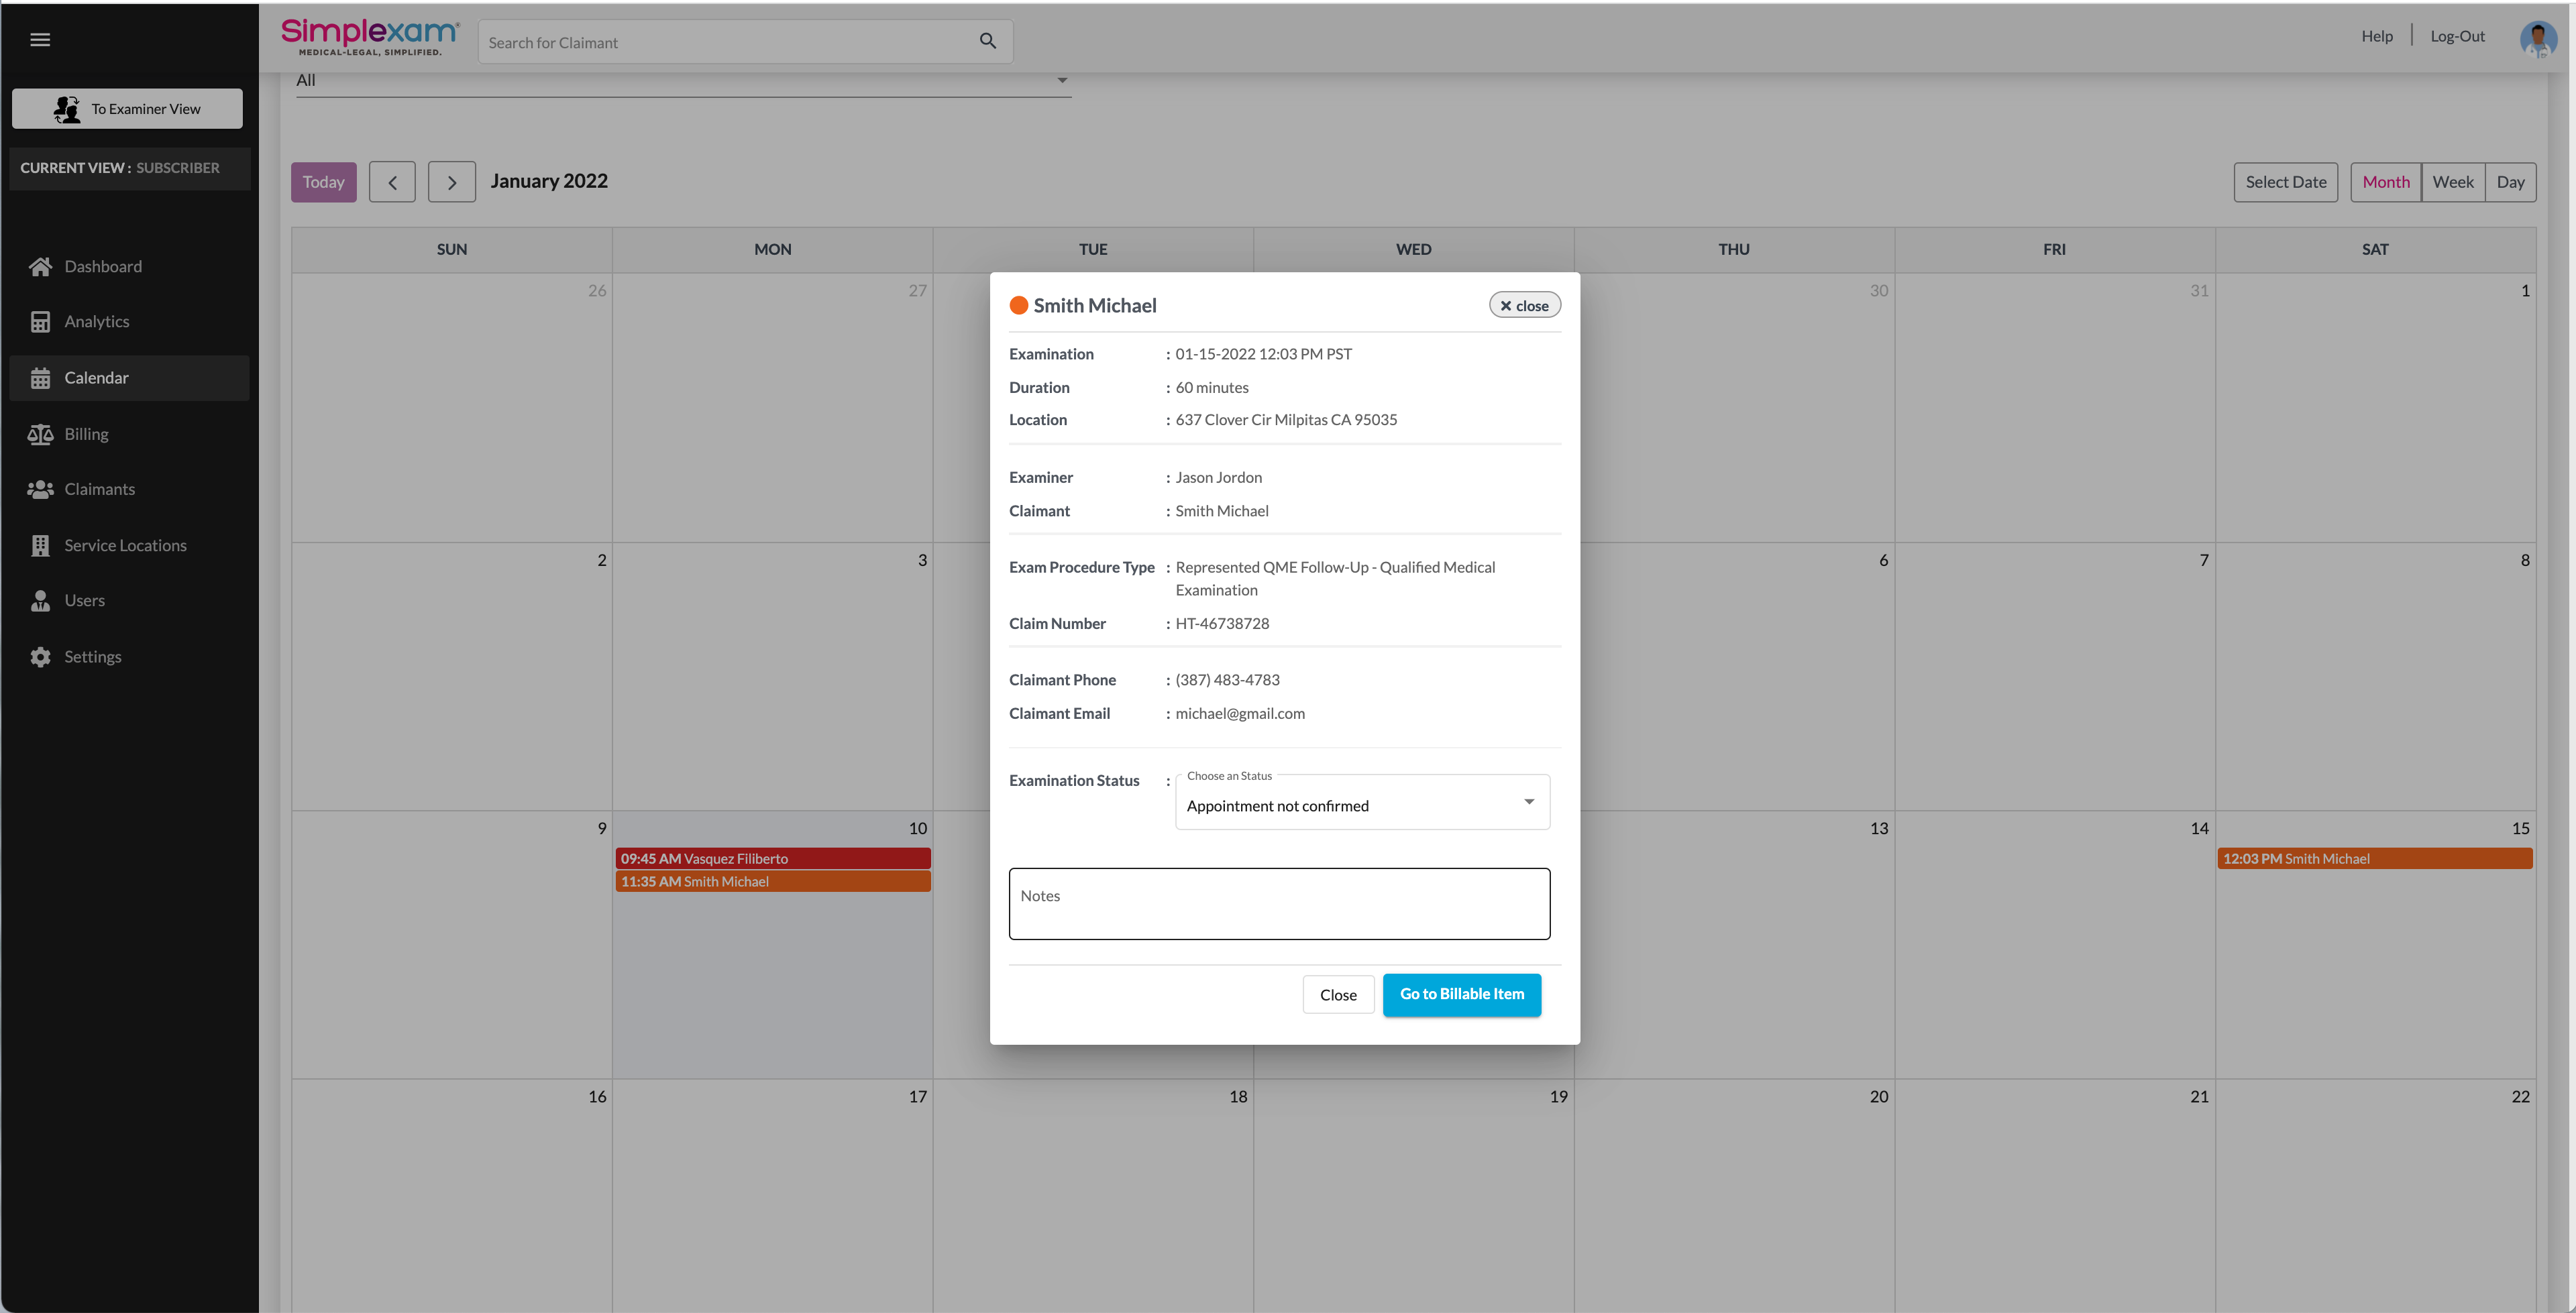The height and width of the screenshot is (1313, 2576).
Task: Click the hamburger menu icon
Action: tap(40, 40)
